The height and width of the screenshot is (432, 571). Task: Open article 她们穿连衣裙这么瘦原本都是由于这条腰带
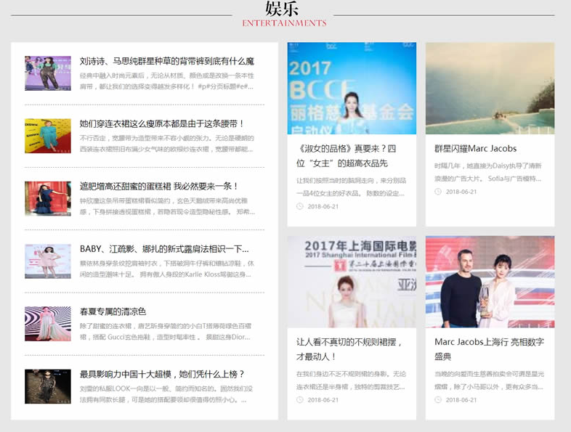(162, 123)
